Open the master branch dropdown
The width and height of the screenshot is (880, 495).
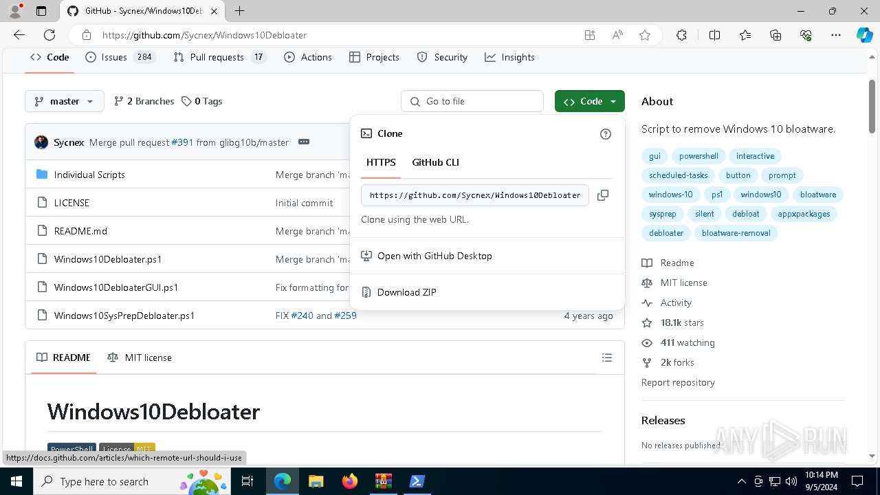(x=65, y=101)
